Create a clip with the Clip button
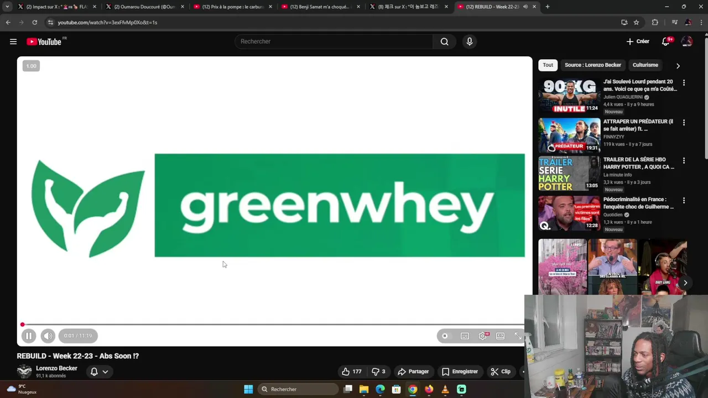Screen dimensions: 708x398 pyautogui.click(x=501, y=371)
